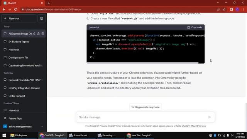Open the Captivating Monetized YouTube chat
This screenshot has width=247, height=139.
pos(23,65)
